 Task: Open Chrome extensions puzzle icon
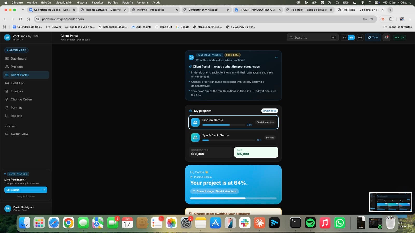(x=391, y=19)
